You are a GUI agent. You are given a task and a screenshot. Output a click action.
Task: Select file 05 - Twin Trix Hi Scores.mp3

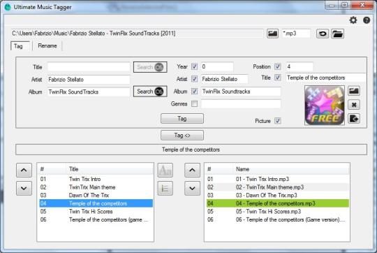(x=278, y=211)
